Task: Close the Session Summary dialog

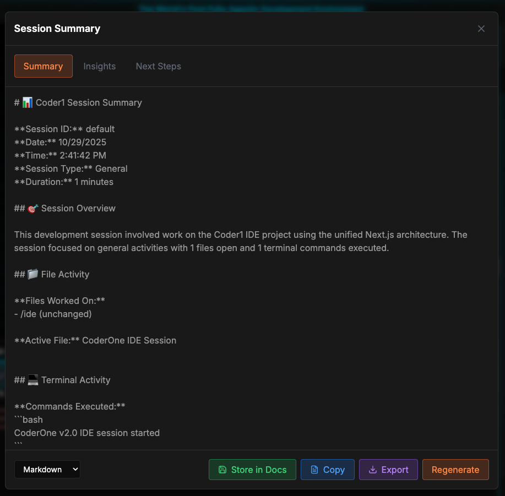Action: pos(481,29)
